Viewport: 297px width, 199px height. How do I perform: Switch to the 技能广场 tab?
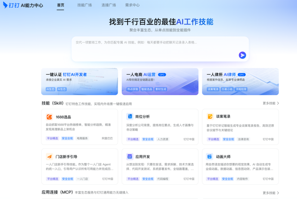pos(84,5)
